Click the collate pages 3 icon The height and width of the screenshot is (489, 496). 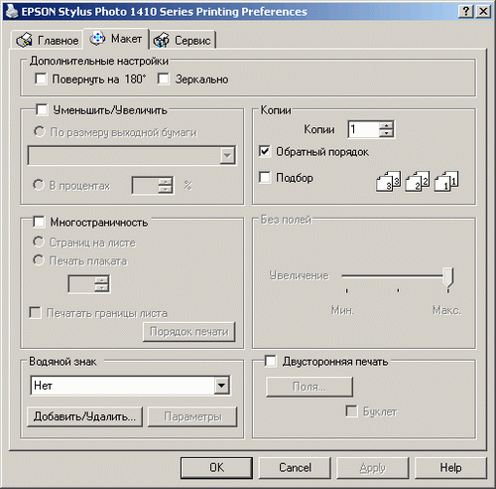click(x=389, y=181)
